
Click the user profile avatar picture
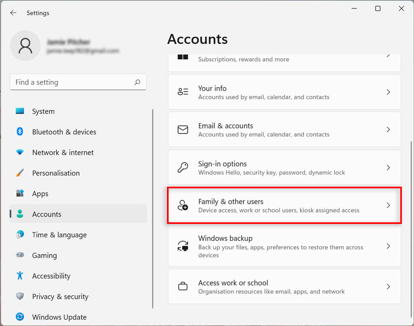(25, 46)
